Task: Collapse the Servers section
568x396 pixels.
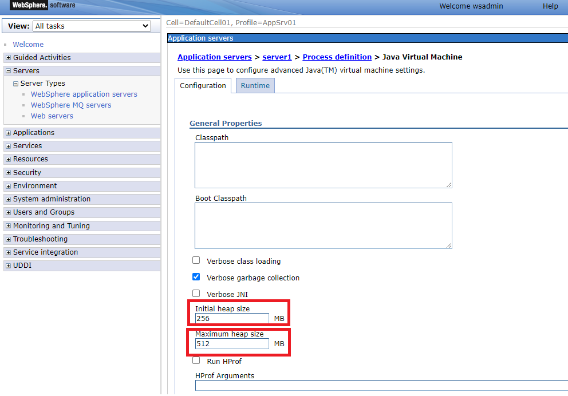Action: [9, 70]
